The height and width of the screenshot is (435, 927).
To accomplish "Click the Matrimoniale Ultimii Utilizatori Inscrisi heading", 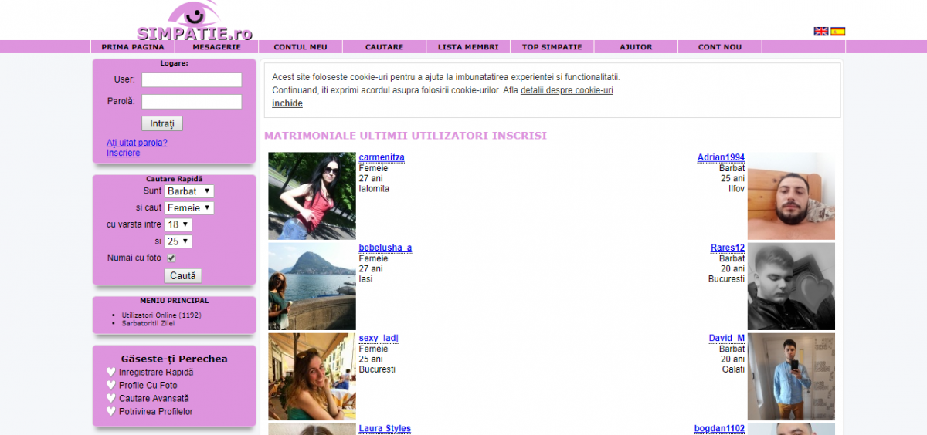I will coord(406,136).
